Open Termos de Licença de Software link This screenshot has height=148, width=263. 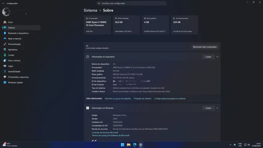tap(110, 135)
